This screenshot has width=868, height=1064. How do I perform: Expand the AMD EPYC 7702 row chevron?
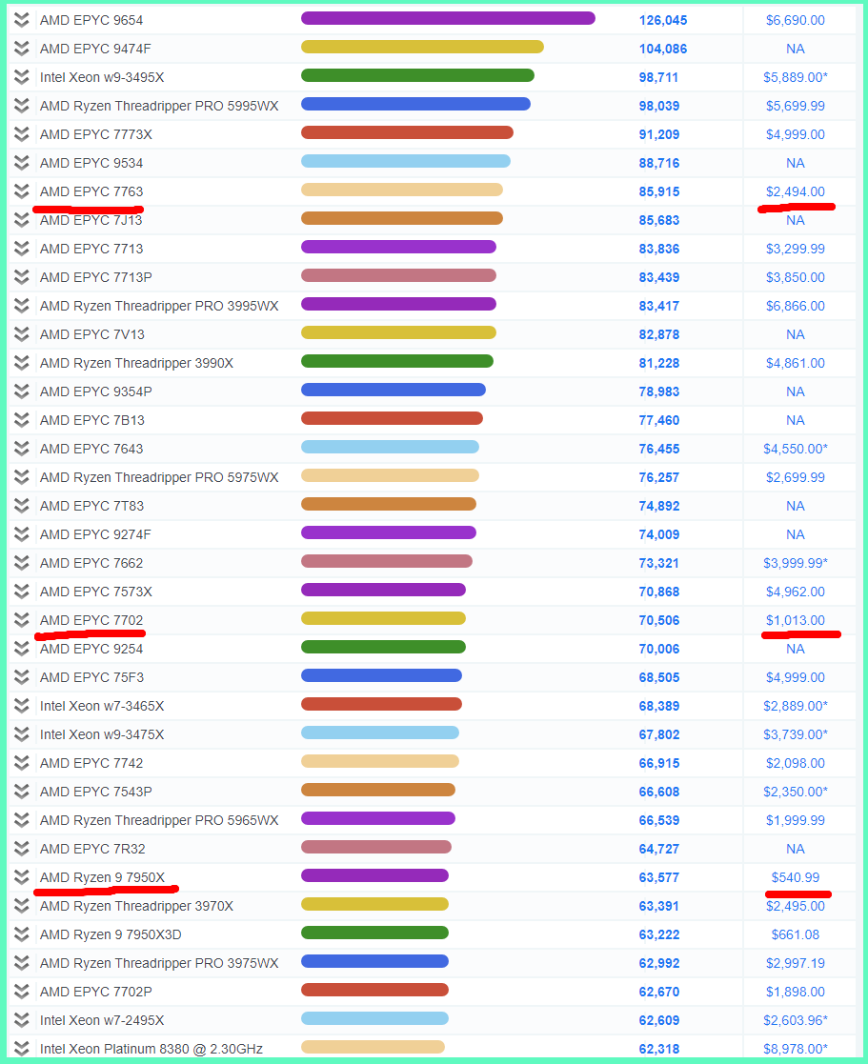click(x=22, y=620)
